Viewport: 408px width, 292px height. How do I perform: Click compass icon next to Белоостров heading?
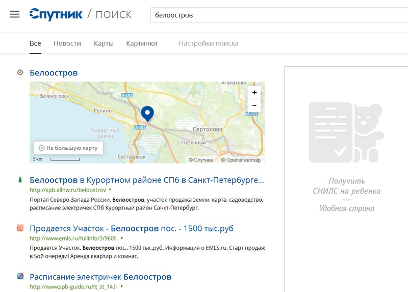coord(20,72)
